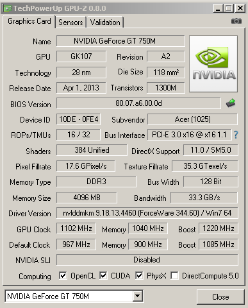Click the Boost value 1220 MHz

[219, 228]
